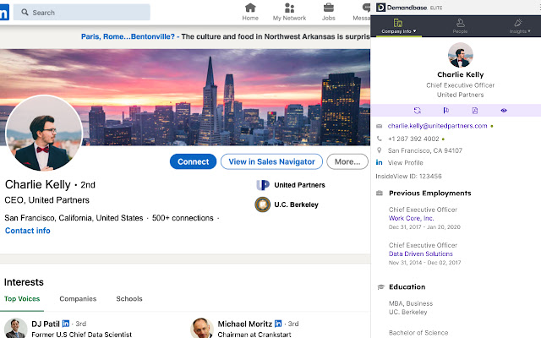Switch to the People tab
The width and height of the screenshot is (541, 338).
click(460, 26)
